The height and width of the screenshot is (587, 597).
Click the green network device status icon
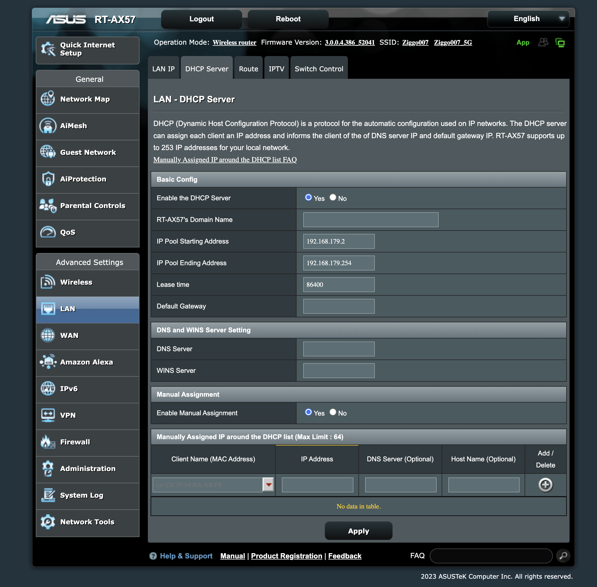point(560,42)
